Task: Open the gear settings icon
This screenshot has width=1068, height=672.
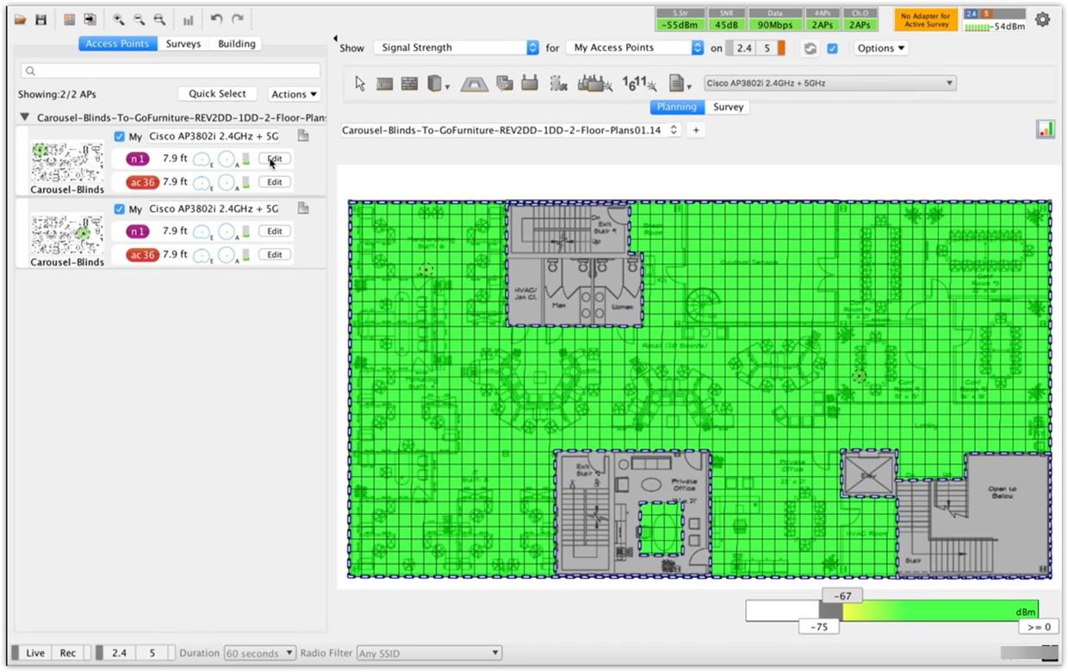Action: coord(1042,19)
